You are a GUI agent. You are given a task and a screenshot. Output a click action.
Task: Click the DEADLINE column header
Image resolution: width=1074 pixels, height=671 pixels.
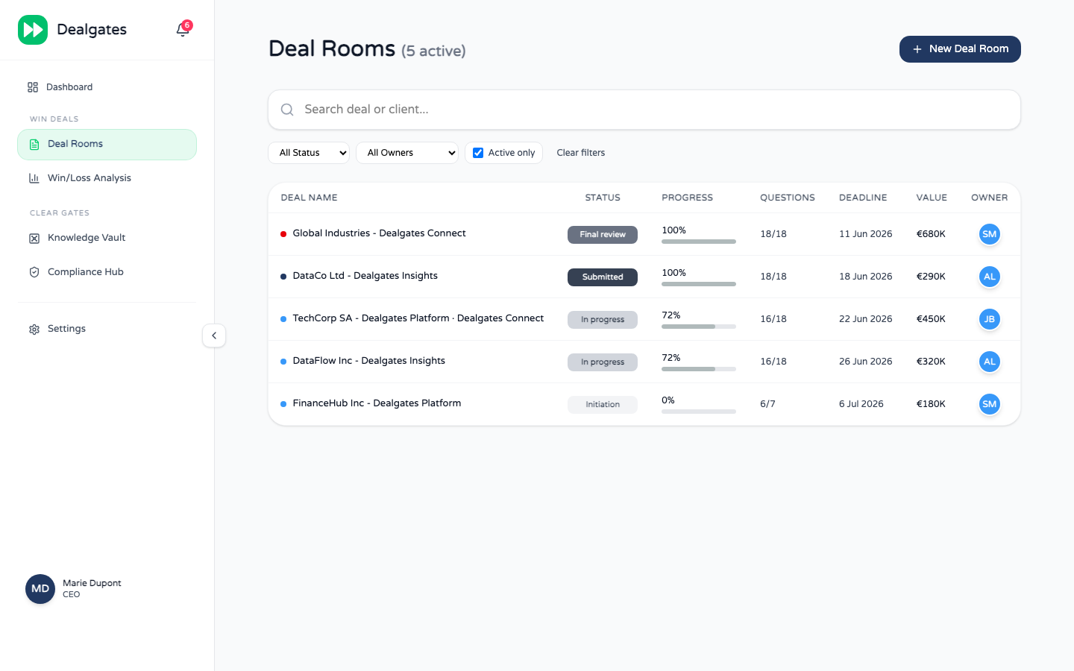point(863,198)
